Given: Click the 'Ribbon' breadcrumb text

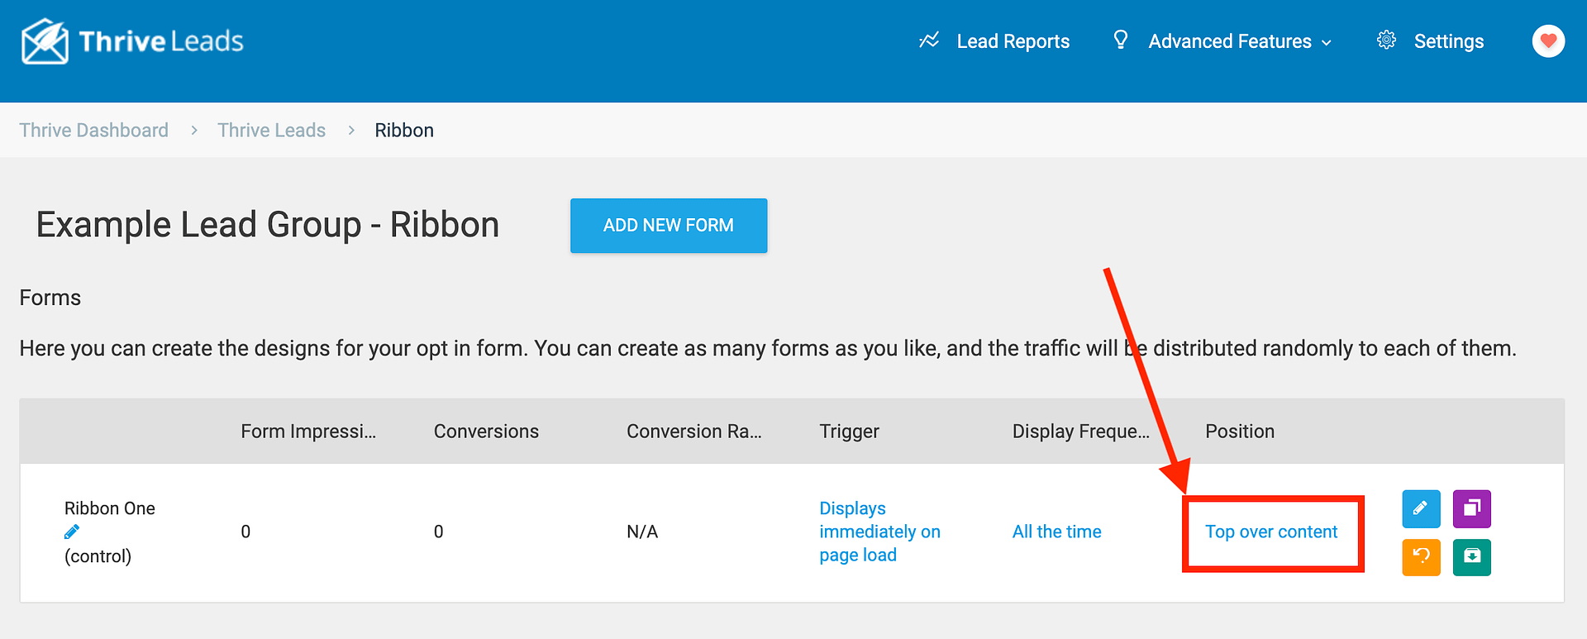Looking at the screenshot, I should point(404,131).
